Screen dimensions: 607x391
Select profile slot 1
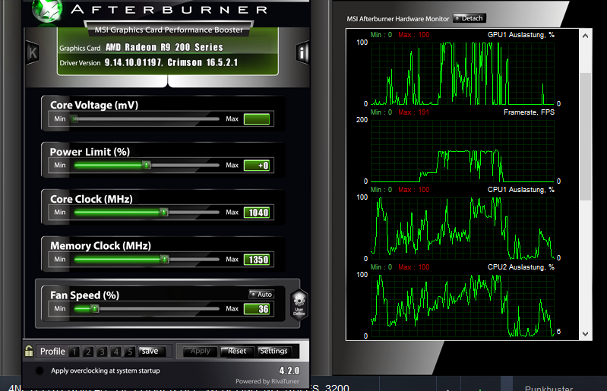click(74, 352)
